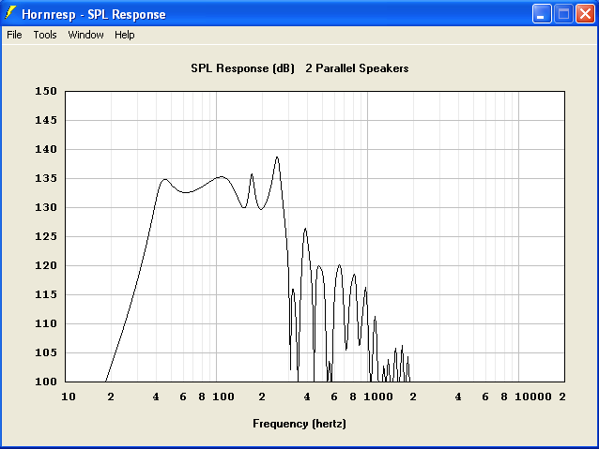The width and height of the screenshot is (599, 449).
Task: Click the Hornresp lightning bolt title icon
Action: (x=10, y=13)
